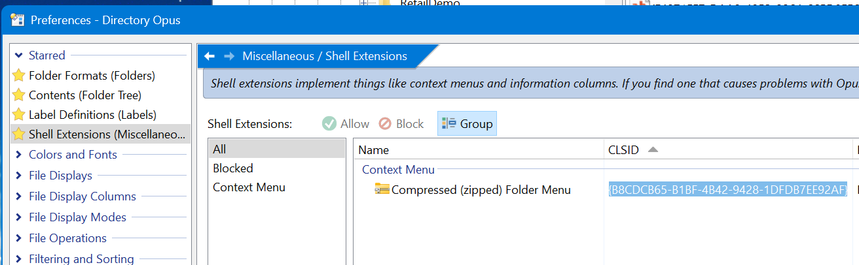Viewport: 859px width, 265px height.
Task: Expand the Colors and Fonts section
Action: (x=18, y=155)
